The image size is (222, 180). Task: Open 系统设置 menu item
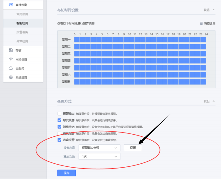pos(23,77)
